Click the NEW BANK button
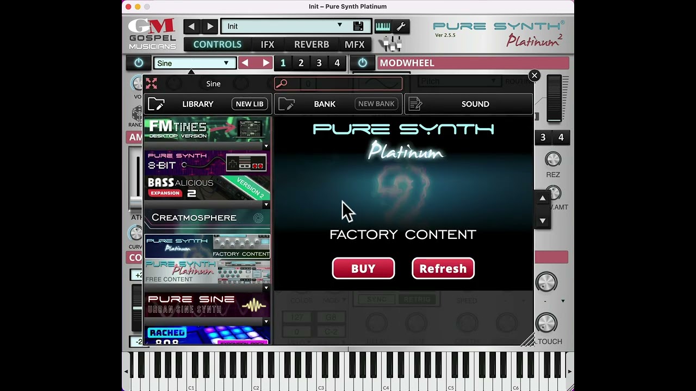 pyautogui.click(x=376, y=104)
